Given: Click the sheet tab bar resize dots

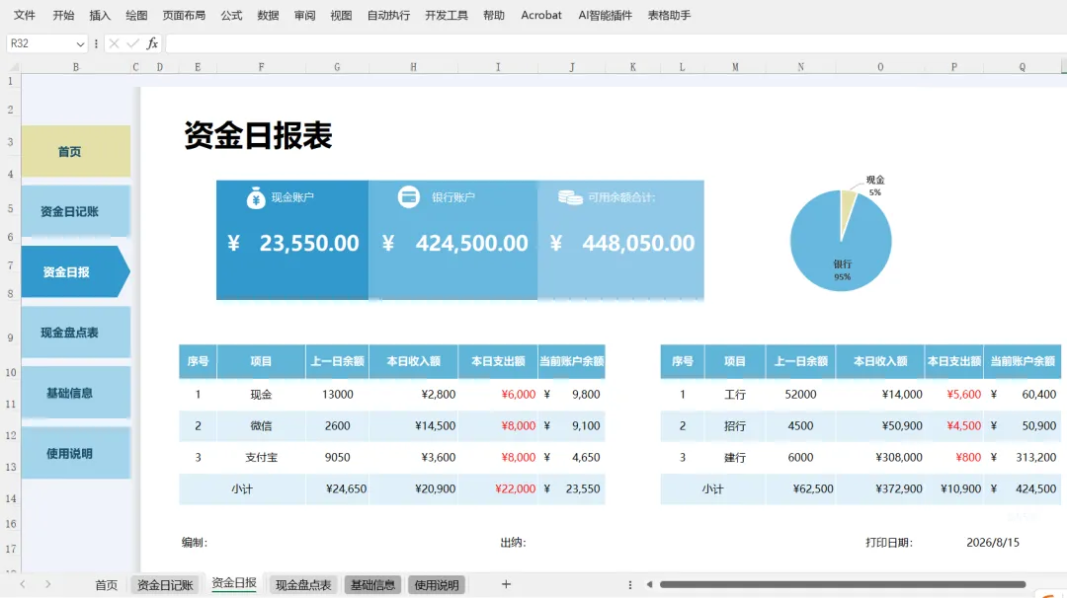Looking at the screenshot, I should (x=630, y=584).
